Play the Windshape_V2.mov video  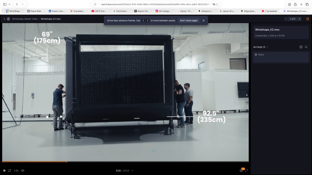click(5, 171)
